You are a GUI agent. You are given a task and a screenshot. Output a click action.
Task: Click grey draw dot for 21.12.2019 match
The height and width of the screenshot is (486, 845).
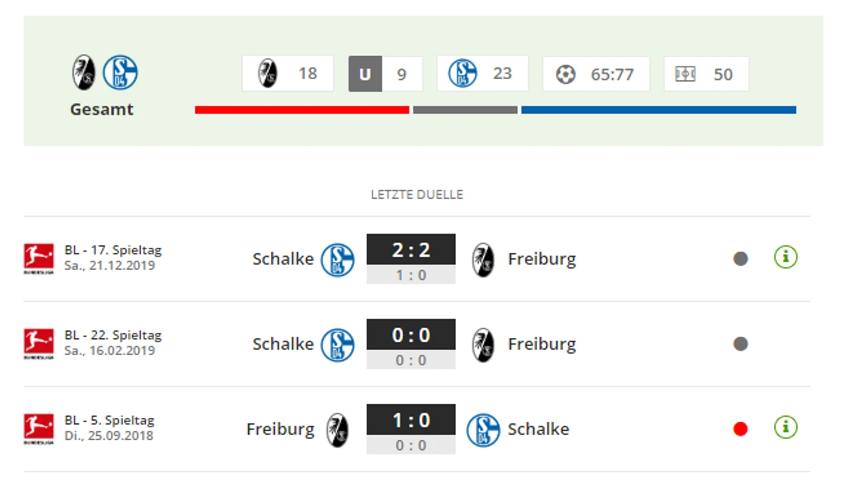[740, 259]
